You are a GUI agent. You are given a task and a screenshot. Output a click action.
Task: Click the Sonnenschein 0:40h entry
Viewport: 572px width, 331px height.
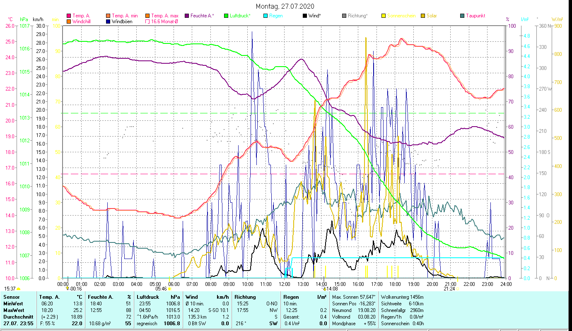click(x=402, y=324)
